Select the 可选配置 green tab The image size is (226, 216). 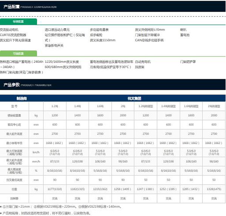(x=18, y=53)
